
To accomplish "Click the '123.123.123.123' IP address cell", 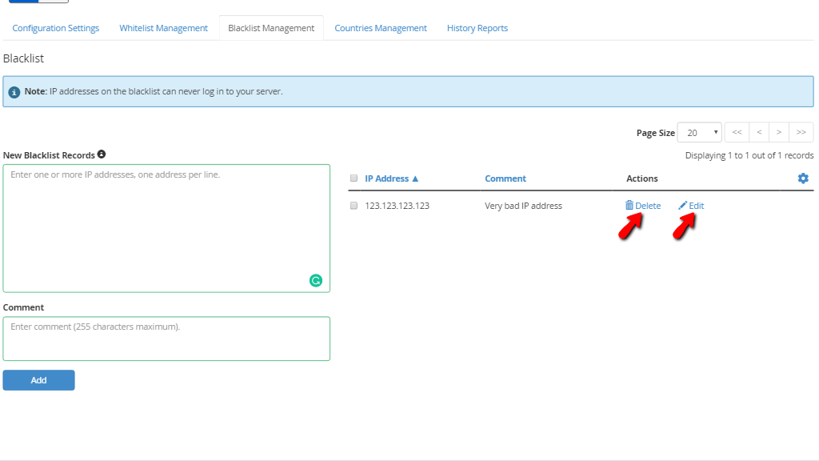I will pyautogui.click(x=397, y=206).
